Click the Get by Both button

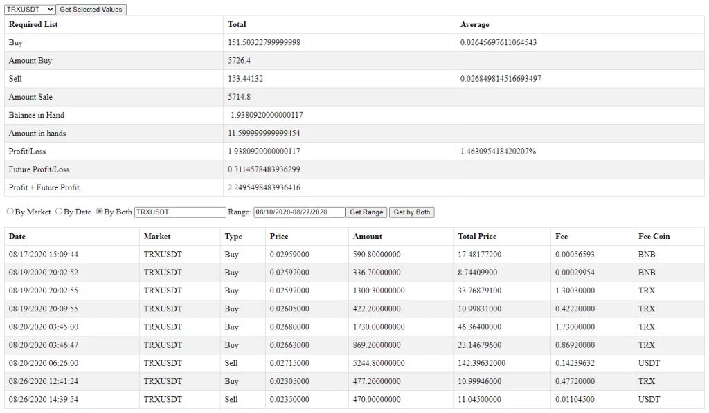(411, 212)
